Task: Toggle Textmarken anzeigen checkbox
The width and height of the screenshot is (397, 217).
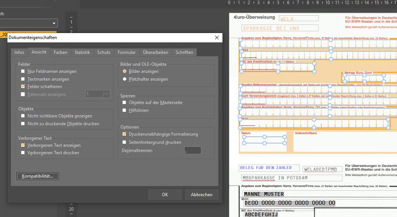Action: (23, 79)
